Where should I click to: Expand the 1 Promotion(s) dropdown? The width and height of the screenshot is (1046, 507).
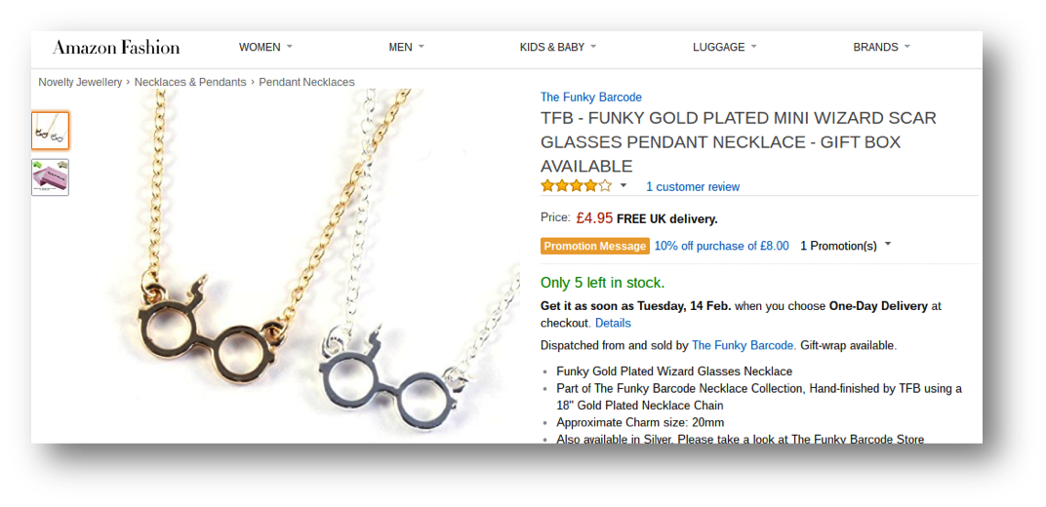pos(845,246)
